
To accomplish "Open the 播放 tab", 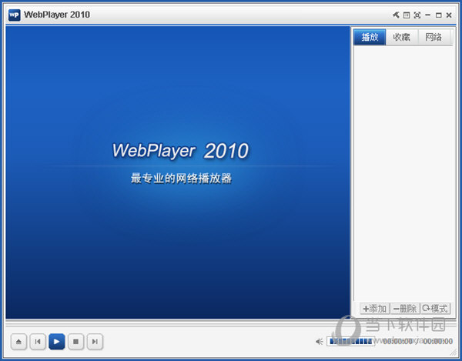I will (370, 37).
